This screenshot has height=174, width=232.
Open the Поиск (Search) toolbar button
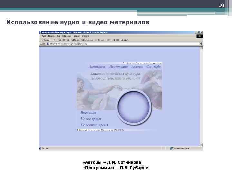75,40
